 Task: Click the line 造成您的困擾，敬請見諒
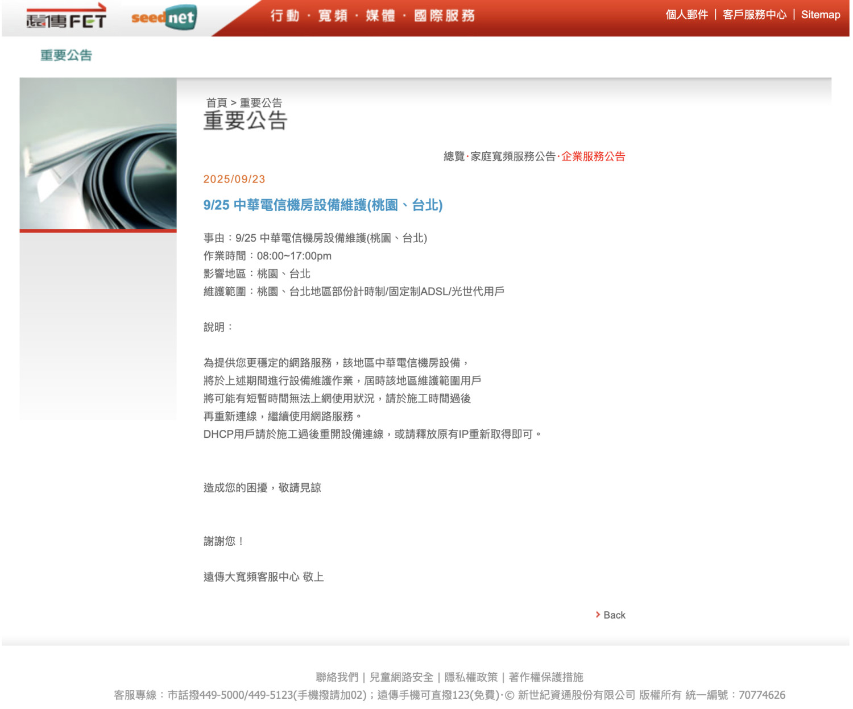[262, 488]
